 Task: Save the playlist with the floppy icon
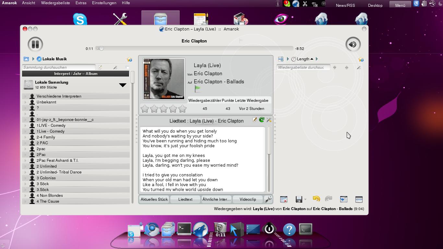299,199
